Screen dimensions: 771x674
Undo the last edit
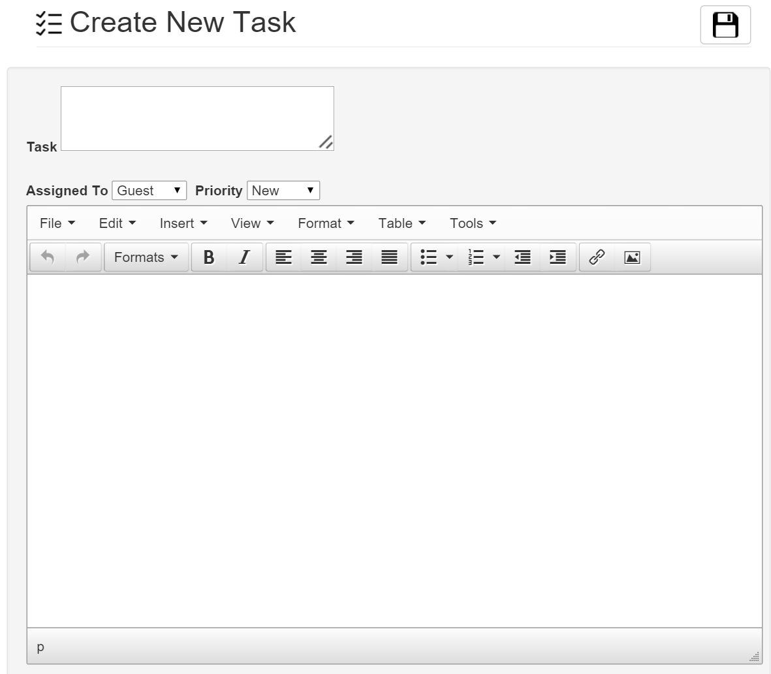point(47,257)
